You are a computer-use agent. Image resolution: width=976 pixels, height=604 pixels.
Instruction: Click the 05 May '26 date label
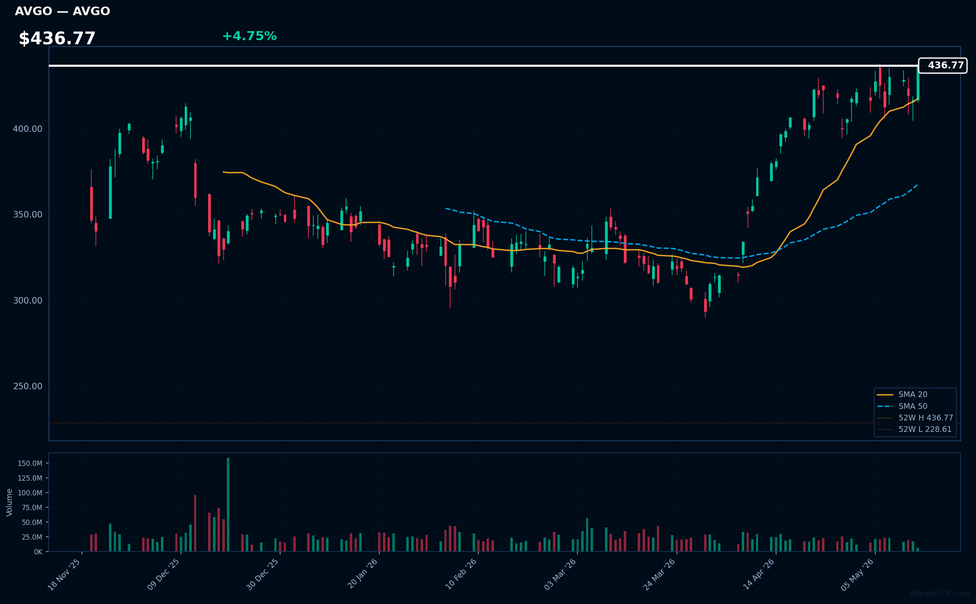point(857,574)
